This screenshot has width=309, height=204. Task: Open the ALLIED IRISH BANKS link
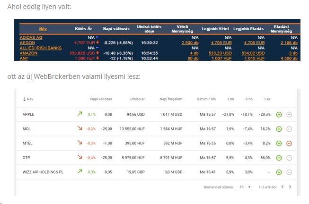(41, 48)
